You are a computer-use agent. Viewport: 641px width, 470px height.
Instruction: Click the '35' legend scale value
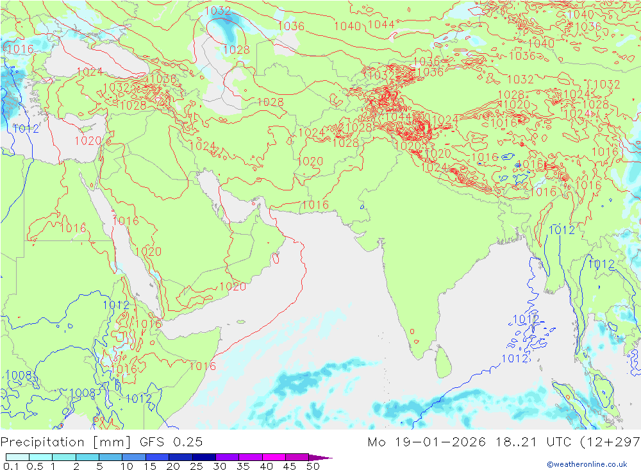(x=243, y=466)
